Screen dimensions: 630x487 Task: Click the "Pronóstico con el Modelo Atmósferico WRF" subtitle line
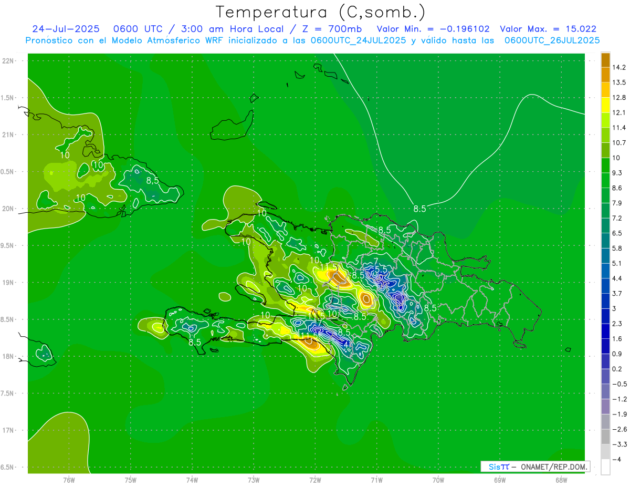[312, 40]
